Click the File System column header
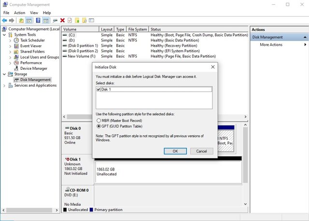309x221 pixels. [138, 29]
